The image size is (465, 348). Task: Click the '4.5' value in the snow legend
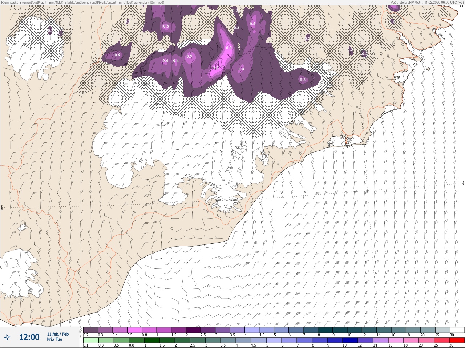click(262, 335)
